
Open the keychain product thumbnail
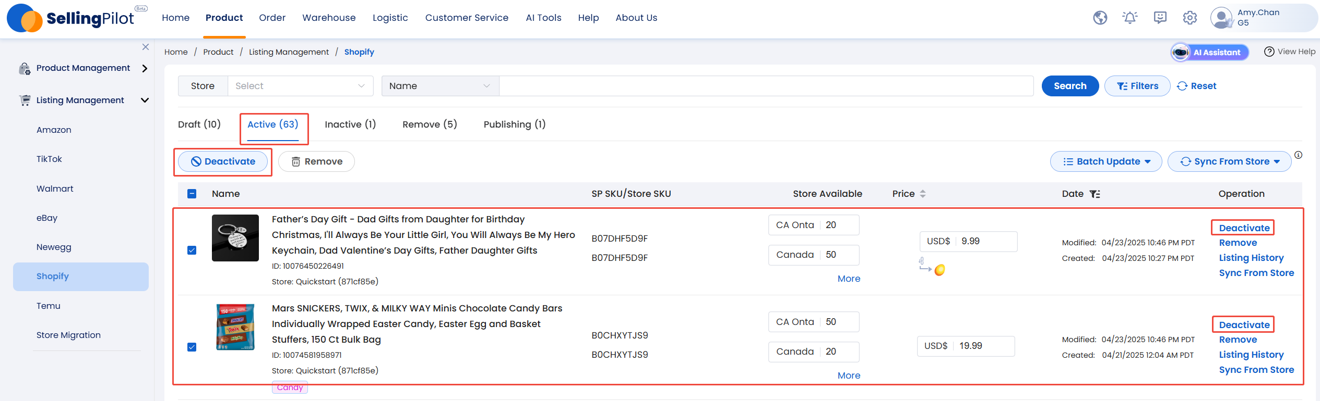[235, 238]
